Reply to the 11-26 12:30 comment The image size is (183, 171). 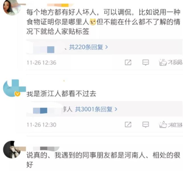click(x=145, y=124)
